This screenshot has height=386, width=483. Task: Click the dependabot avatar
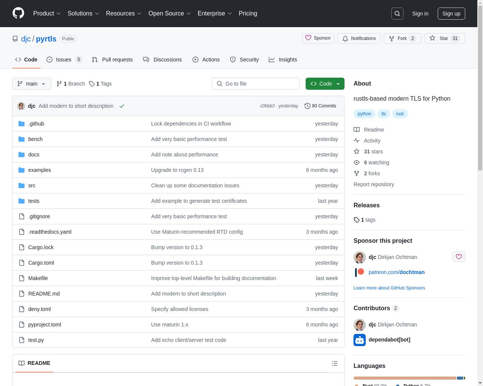click(360, 340)
